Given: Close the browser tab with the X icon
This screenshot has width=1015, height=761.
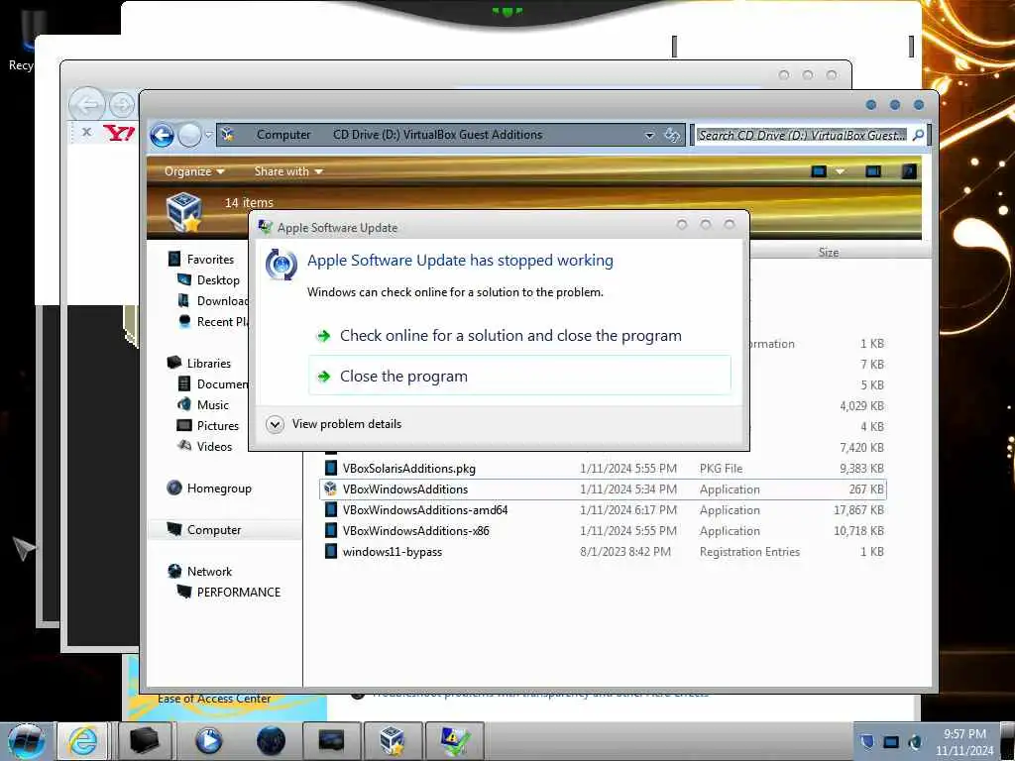Looking at the screenshot, I should click(x=87, y=132).
